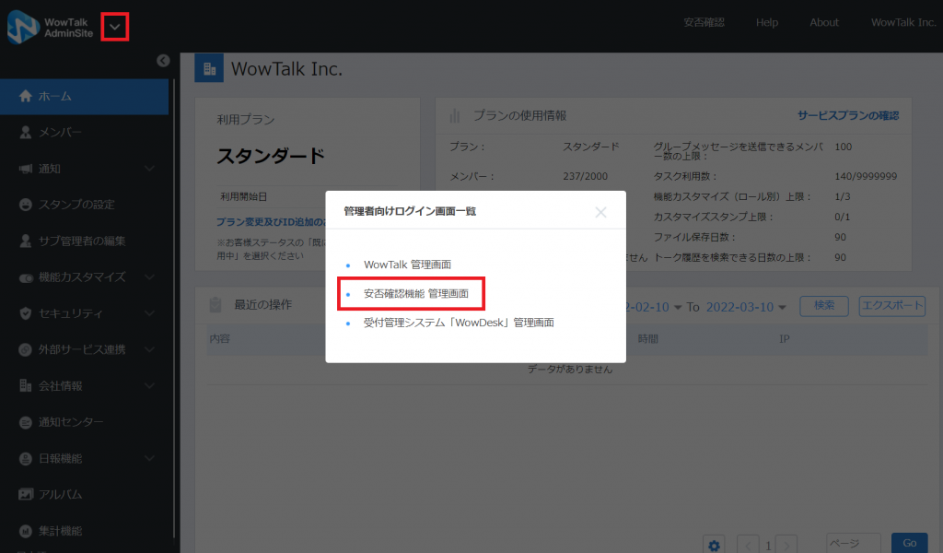Click the 時間 column header

647,339
